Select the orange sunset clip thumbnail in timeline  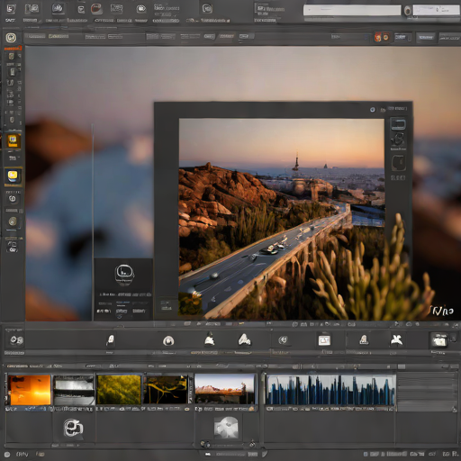coord(29,390)
